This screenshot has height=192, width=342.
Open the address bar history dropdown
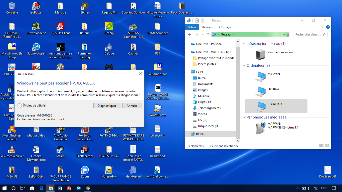point(284,34)
